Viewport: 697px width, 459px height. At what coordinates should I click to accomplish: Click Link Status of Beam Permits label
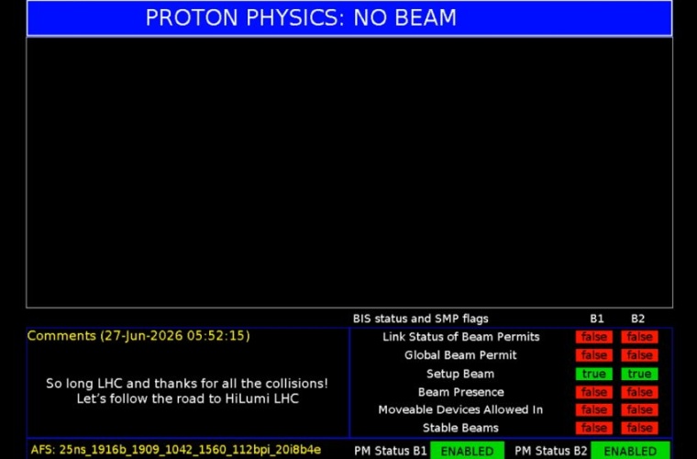point(461,337)
